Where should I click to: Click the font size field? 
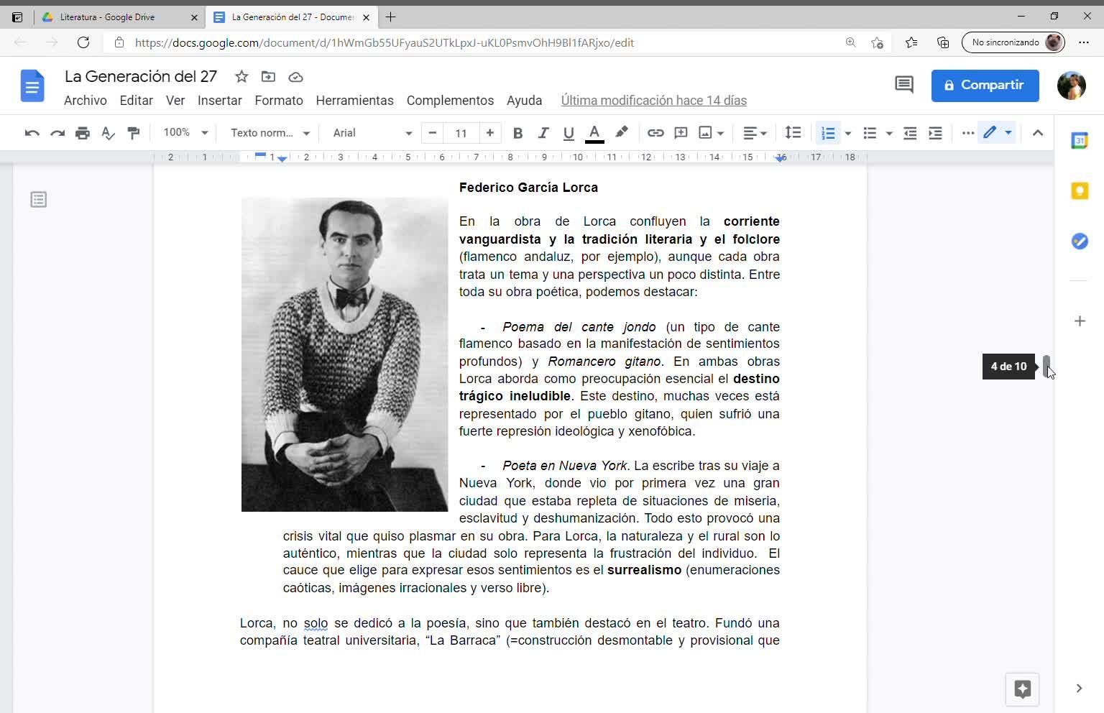pos(461,133)
